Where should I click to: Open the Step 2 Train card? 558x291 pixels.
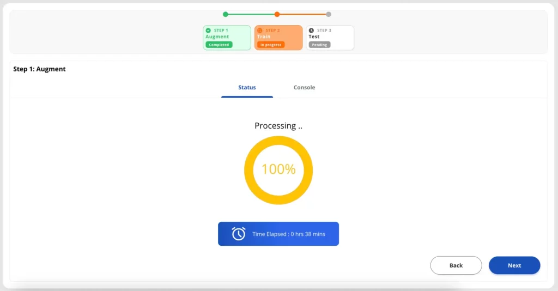[278, 38]
